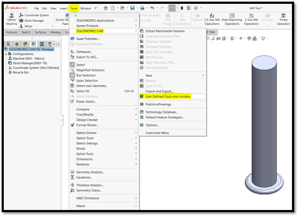Choose Export To AEC menu entry

[104, 57]
